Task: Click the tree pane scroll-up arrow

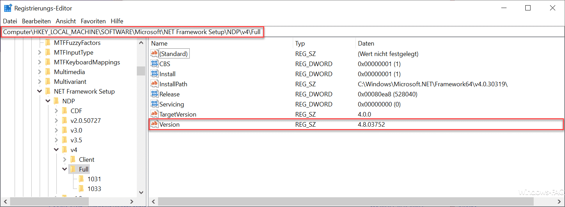Action: (141, 43)
